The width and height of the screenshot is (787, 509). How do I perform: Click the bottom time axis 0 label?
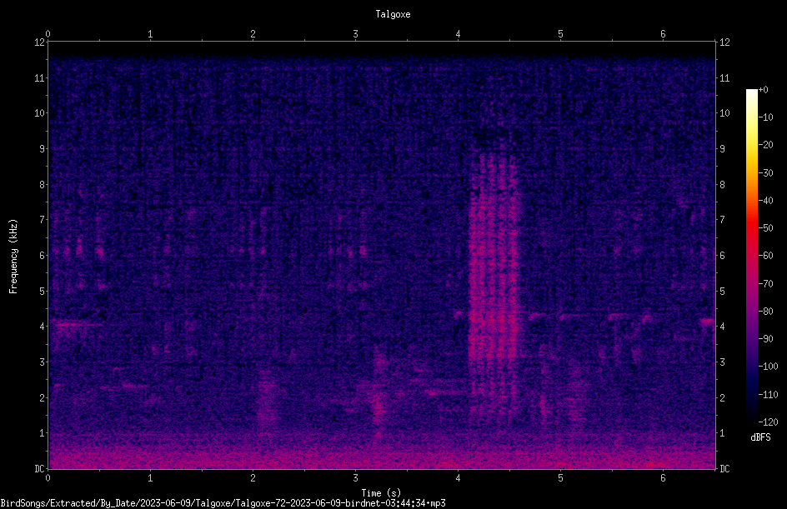(x=48, y=478)
